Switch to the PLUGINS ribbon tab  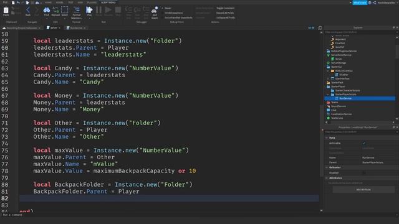click(x=92, y=2)
